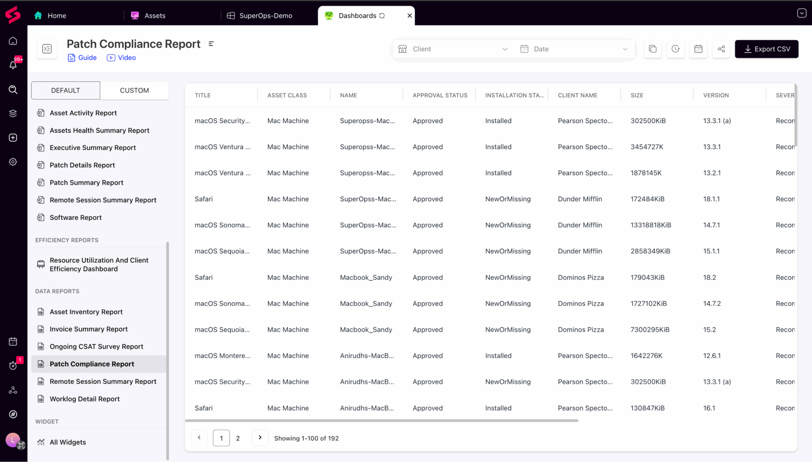Click the notifications bell icon
This screenshot has height=462, width=812.
point(13,65)
